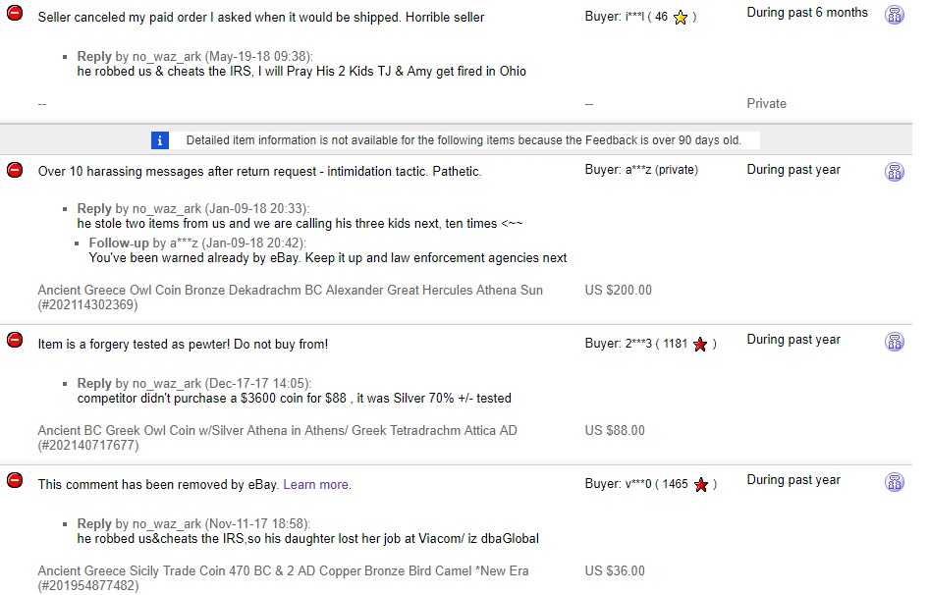The height and width of the screenshot is (595, 929).
Task: Click the feedback score 1465 for buyer v***0
Action: (676, 485)
